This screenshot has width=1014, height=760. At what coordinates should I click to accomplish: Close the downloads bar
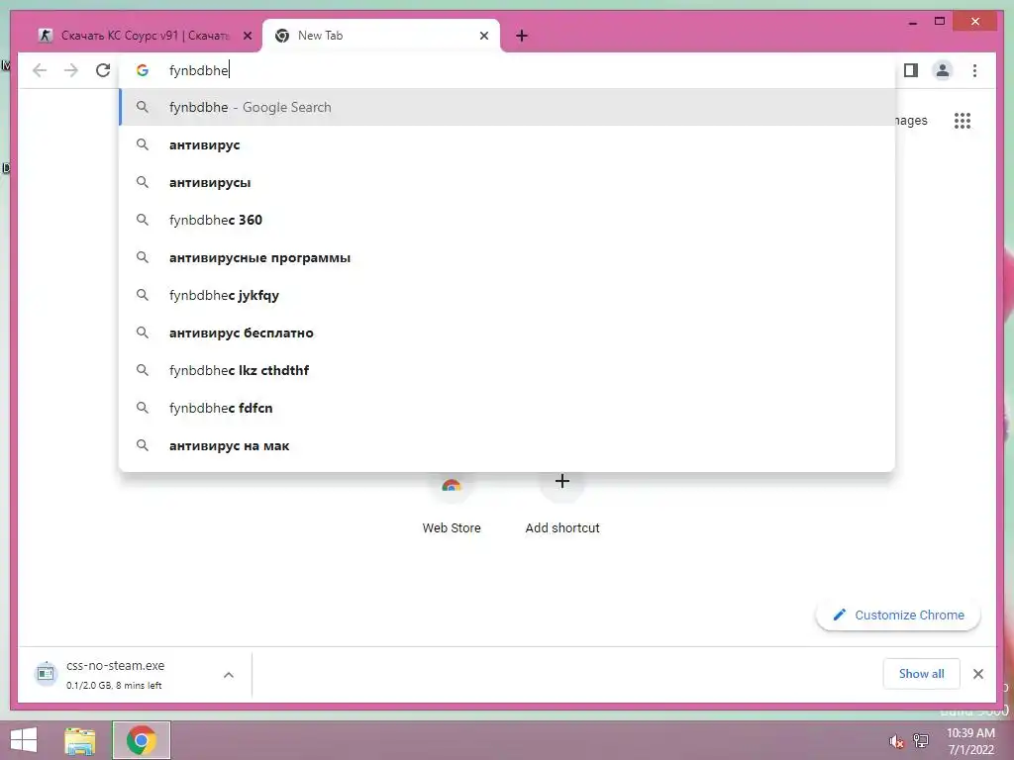click(977, 674)
